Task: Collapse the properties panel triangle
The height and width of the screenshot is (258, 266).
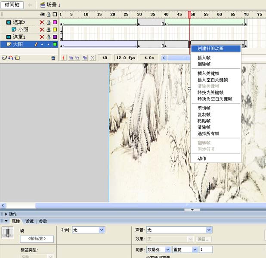Action: (x=6, y=221)
